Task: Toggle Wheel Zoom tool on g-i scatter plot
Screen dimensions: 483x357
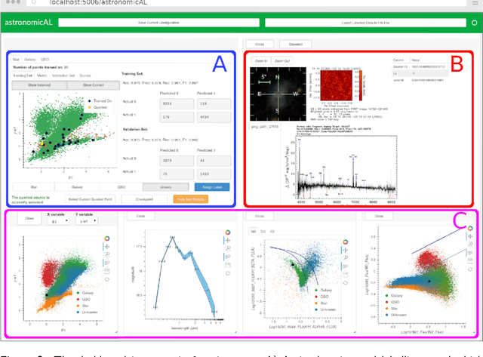Action: pos(107,263)
